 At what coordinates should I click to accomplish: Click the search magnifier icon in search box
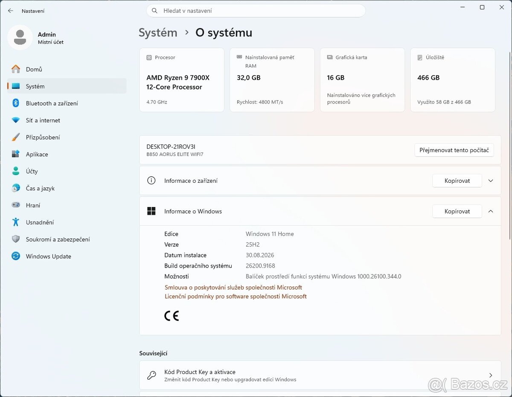(154, 11)
